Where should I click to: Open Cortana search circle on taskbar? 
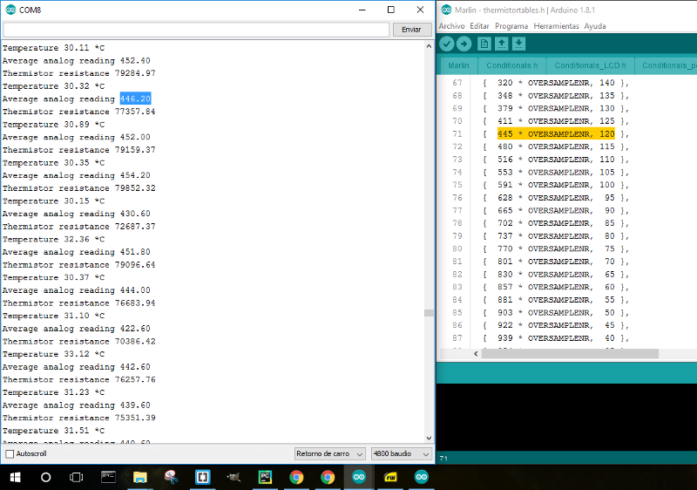pos(45,477)
